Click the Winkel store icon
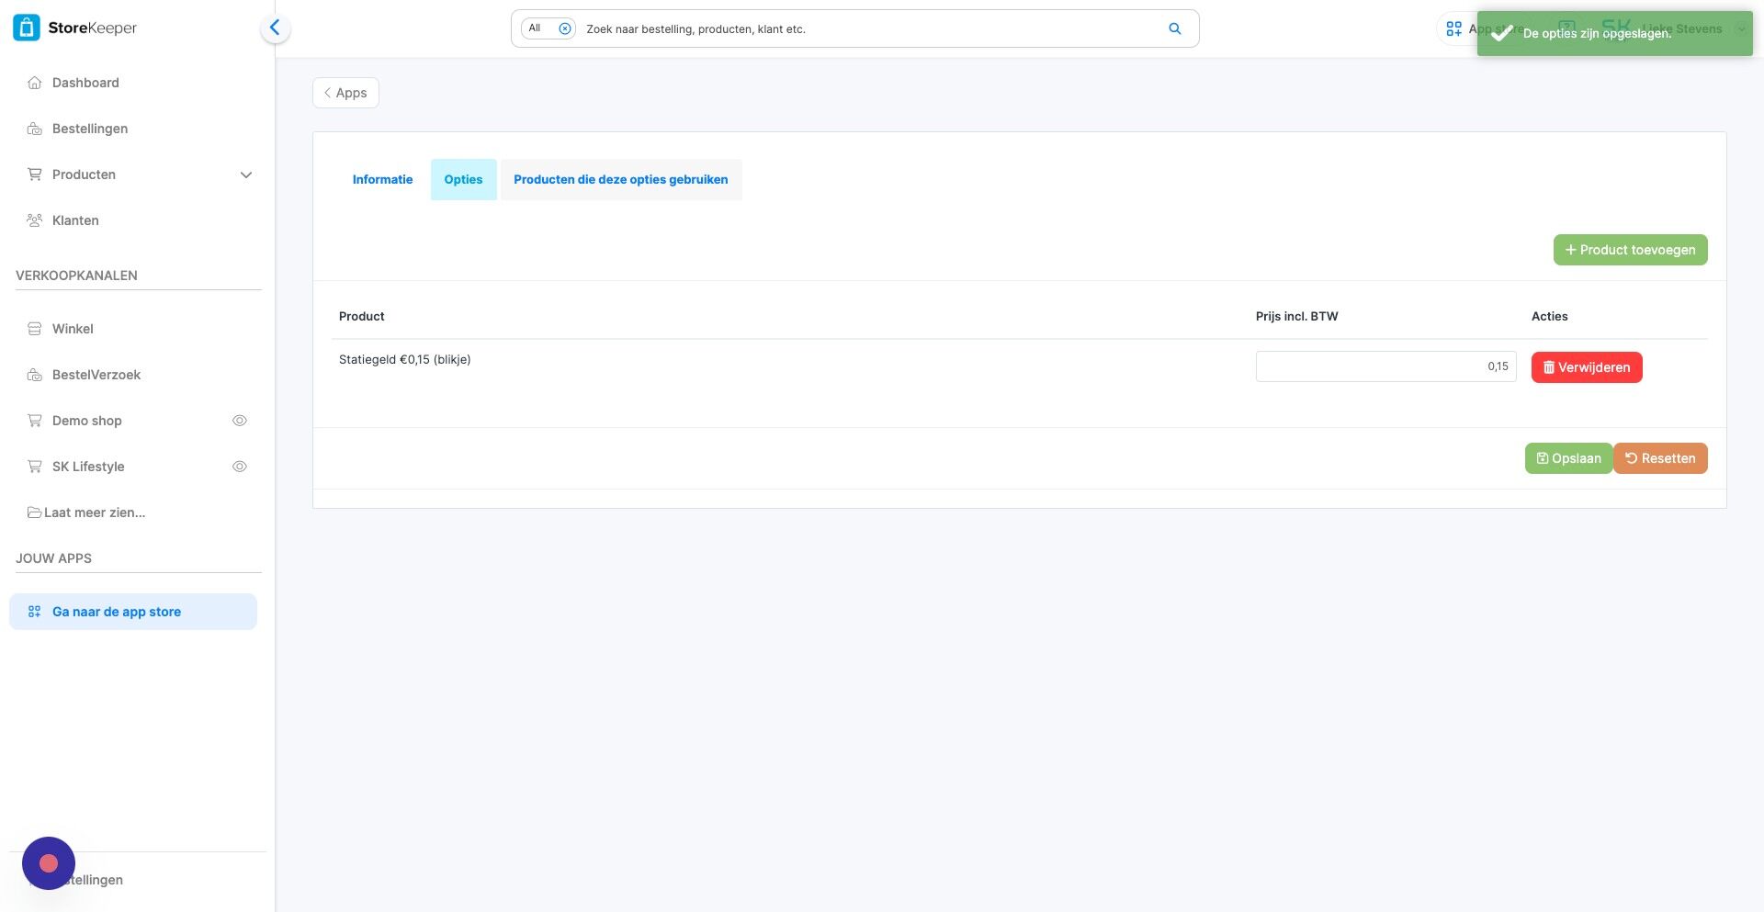Viewport: 1764px width, 912px height. click(x=35, y=329)
